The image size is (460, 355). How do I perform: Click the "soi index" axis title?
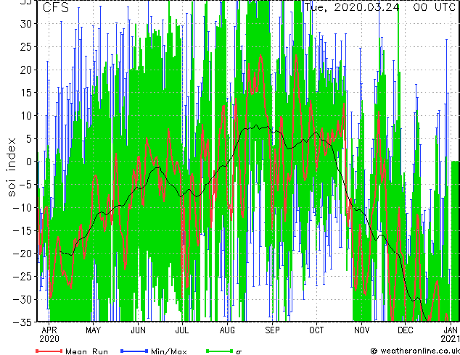12,167
